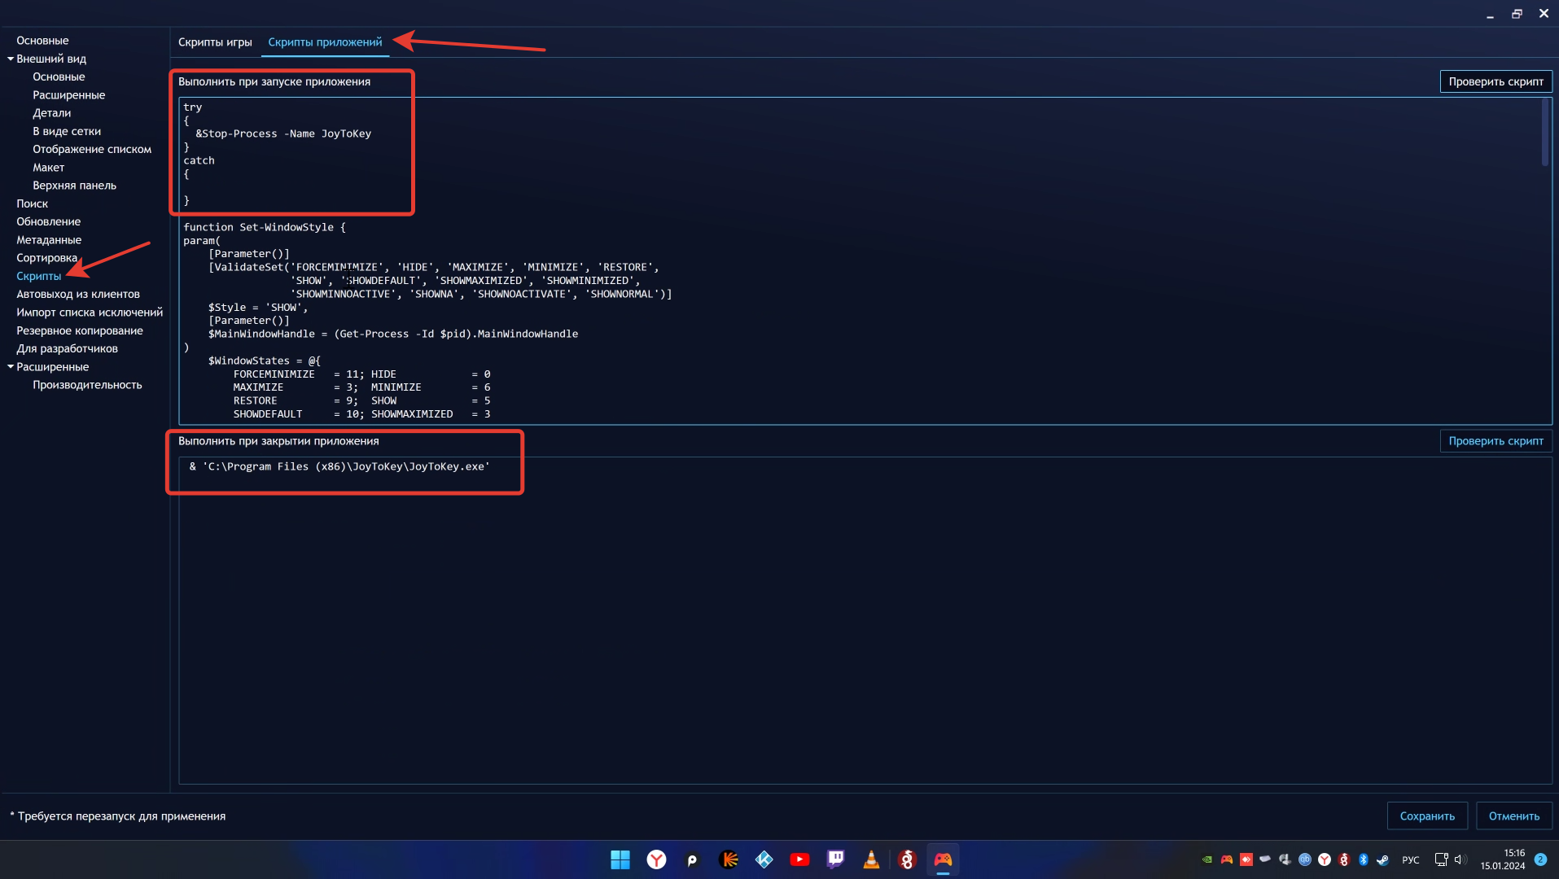The width and height of the screenshot is (1559, 879).
Task: Select Скрипты in the sidebar
Action: click(x=39, y=276)
